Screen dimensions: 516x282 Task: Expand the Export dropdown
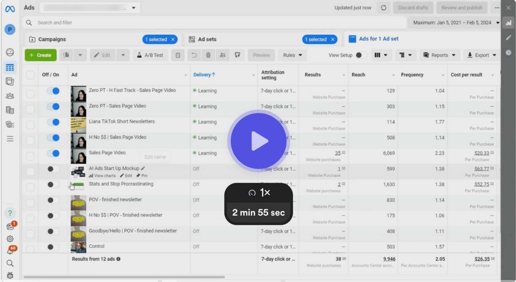click(x=481, y=55)
